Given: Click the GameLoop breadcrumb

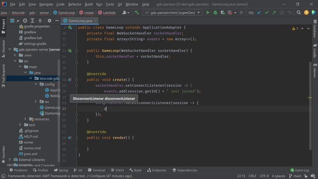Looking at the screenshot, I should tap(64, 12).
